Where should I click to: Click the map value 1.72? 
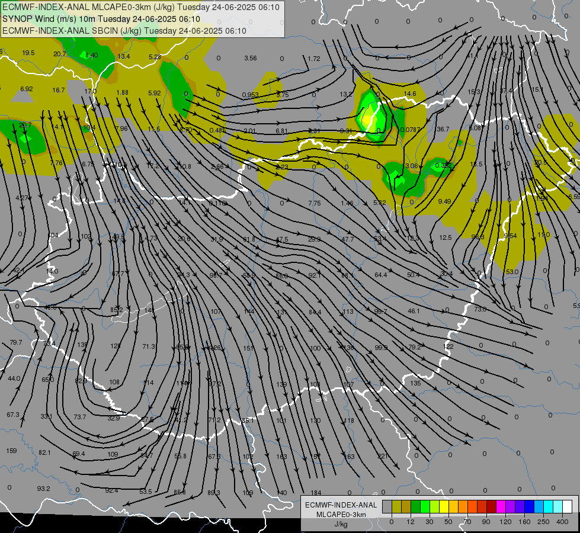[x=313, y=59]
